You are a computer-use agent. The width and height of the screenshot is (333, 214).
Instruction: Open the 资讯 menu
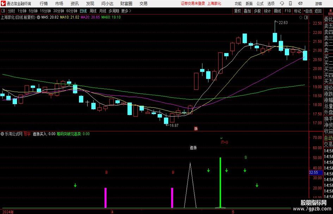pos(75,4)
